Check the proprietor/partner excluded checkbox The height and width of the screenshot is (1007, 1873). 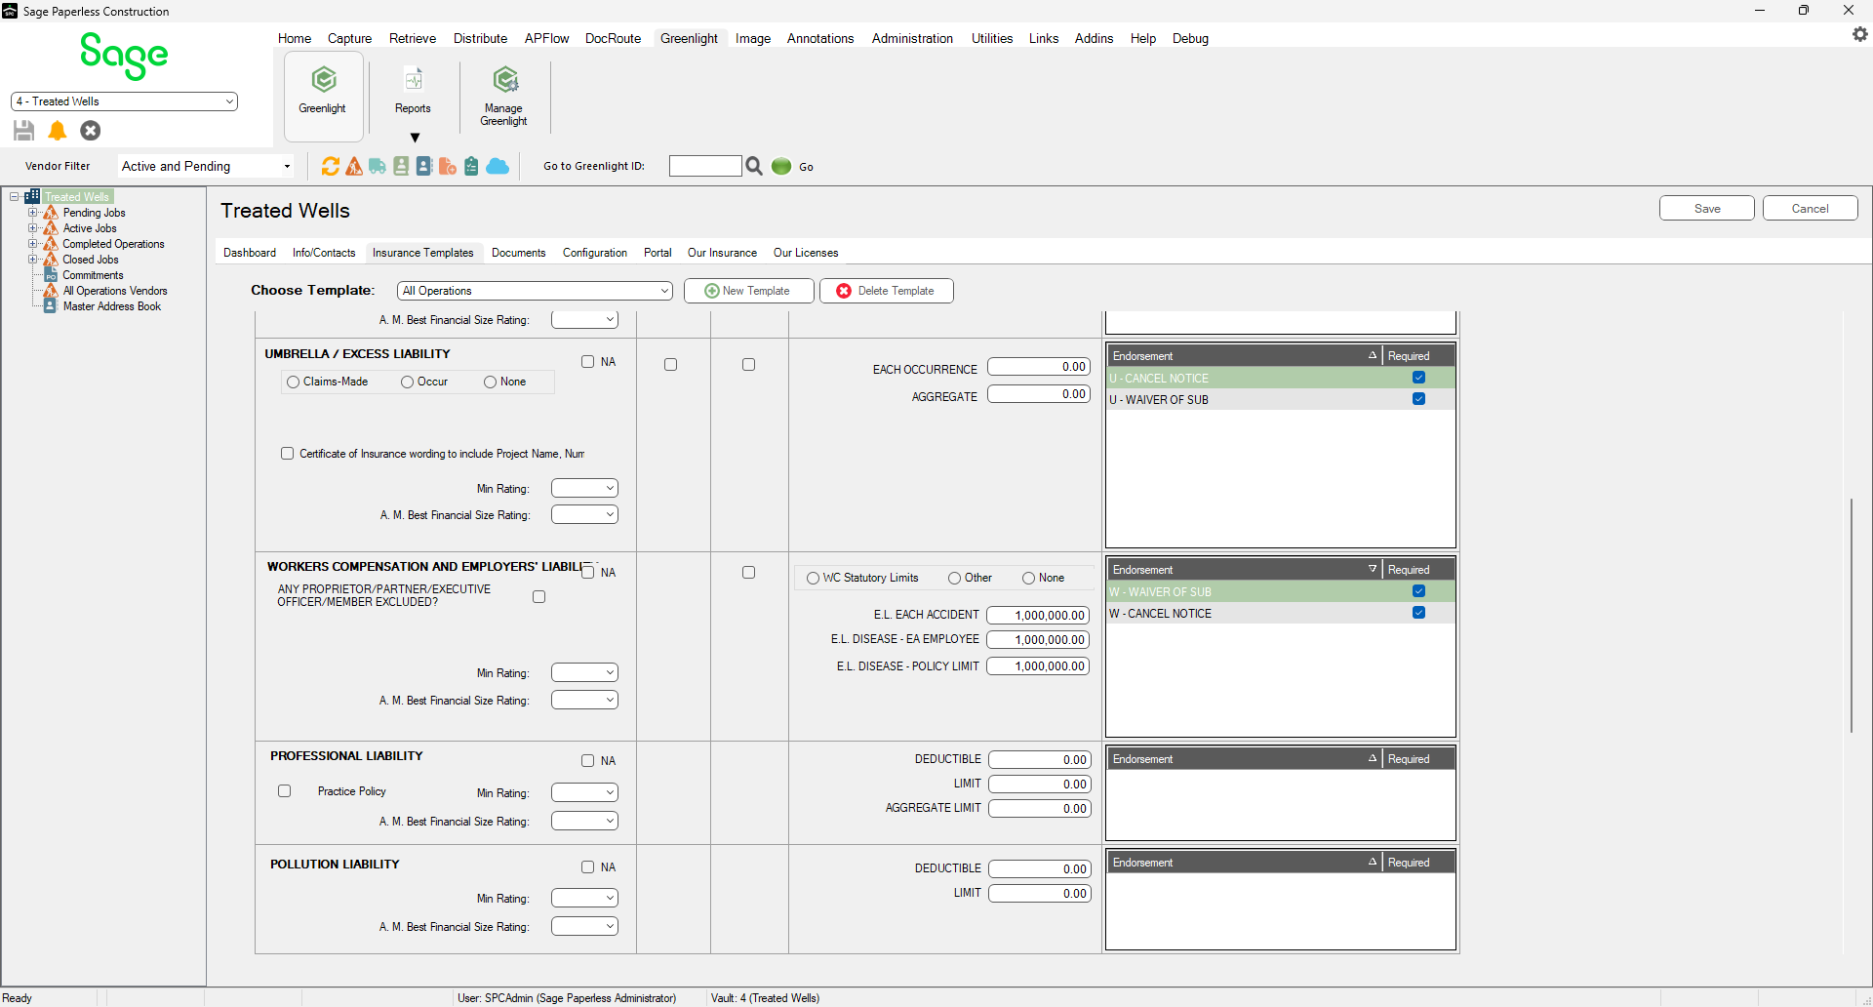tap(539, 597)
